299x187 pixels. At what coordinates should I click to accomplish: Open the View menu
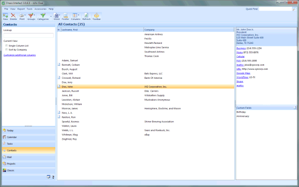(13, 9)
